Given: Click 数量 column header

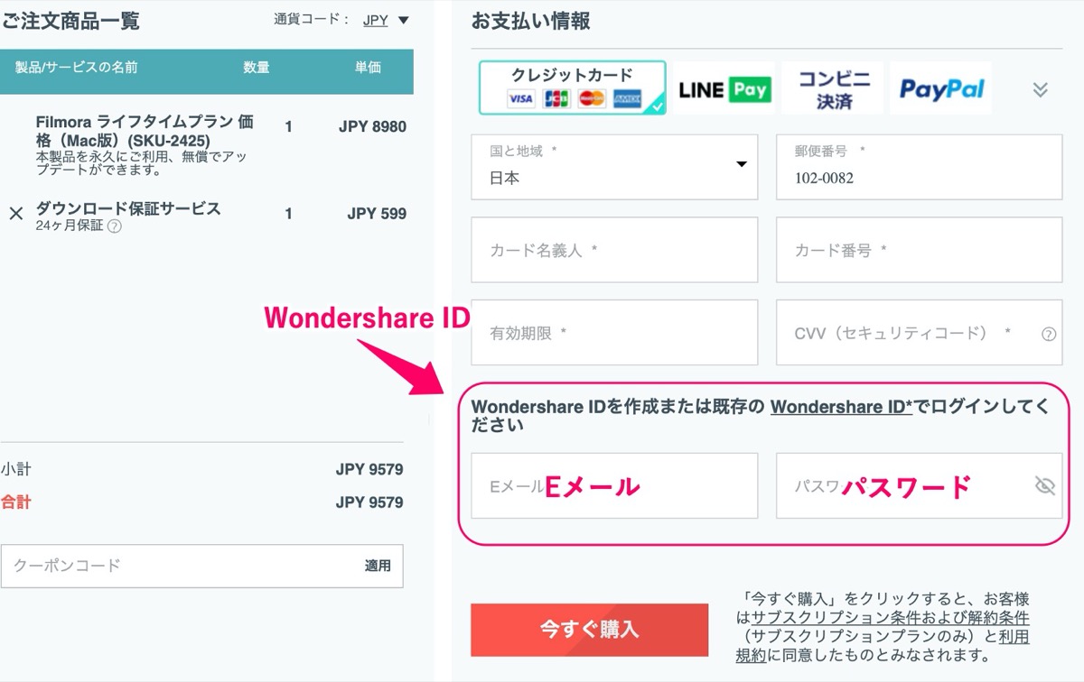Looking at the screenshot, I should coord(257,68).
